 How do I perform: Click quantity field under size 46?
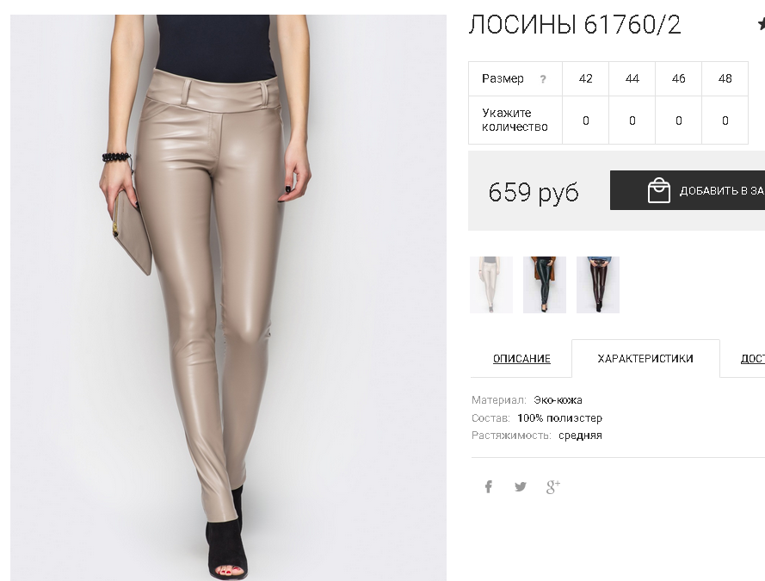pyautogui.click(x=679, y=121)
